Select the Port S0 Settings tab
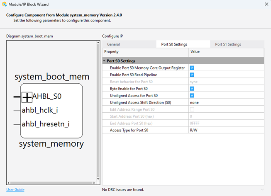 coord(183,44)
